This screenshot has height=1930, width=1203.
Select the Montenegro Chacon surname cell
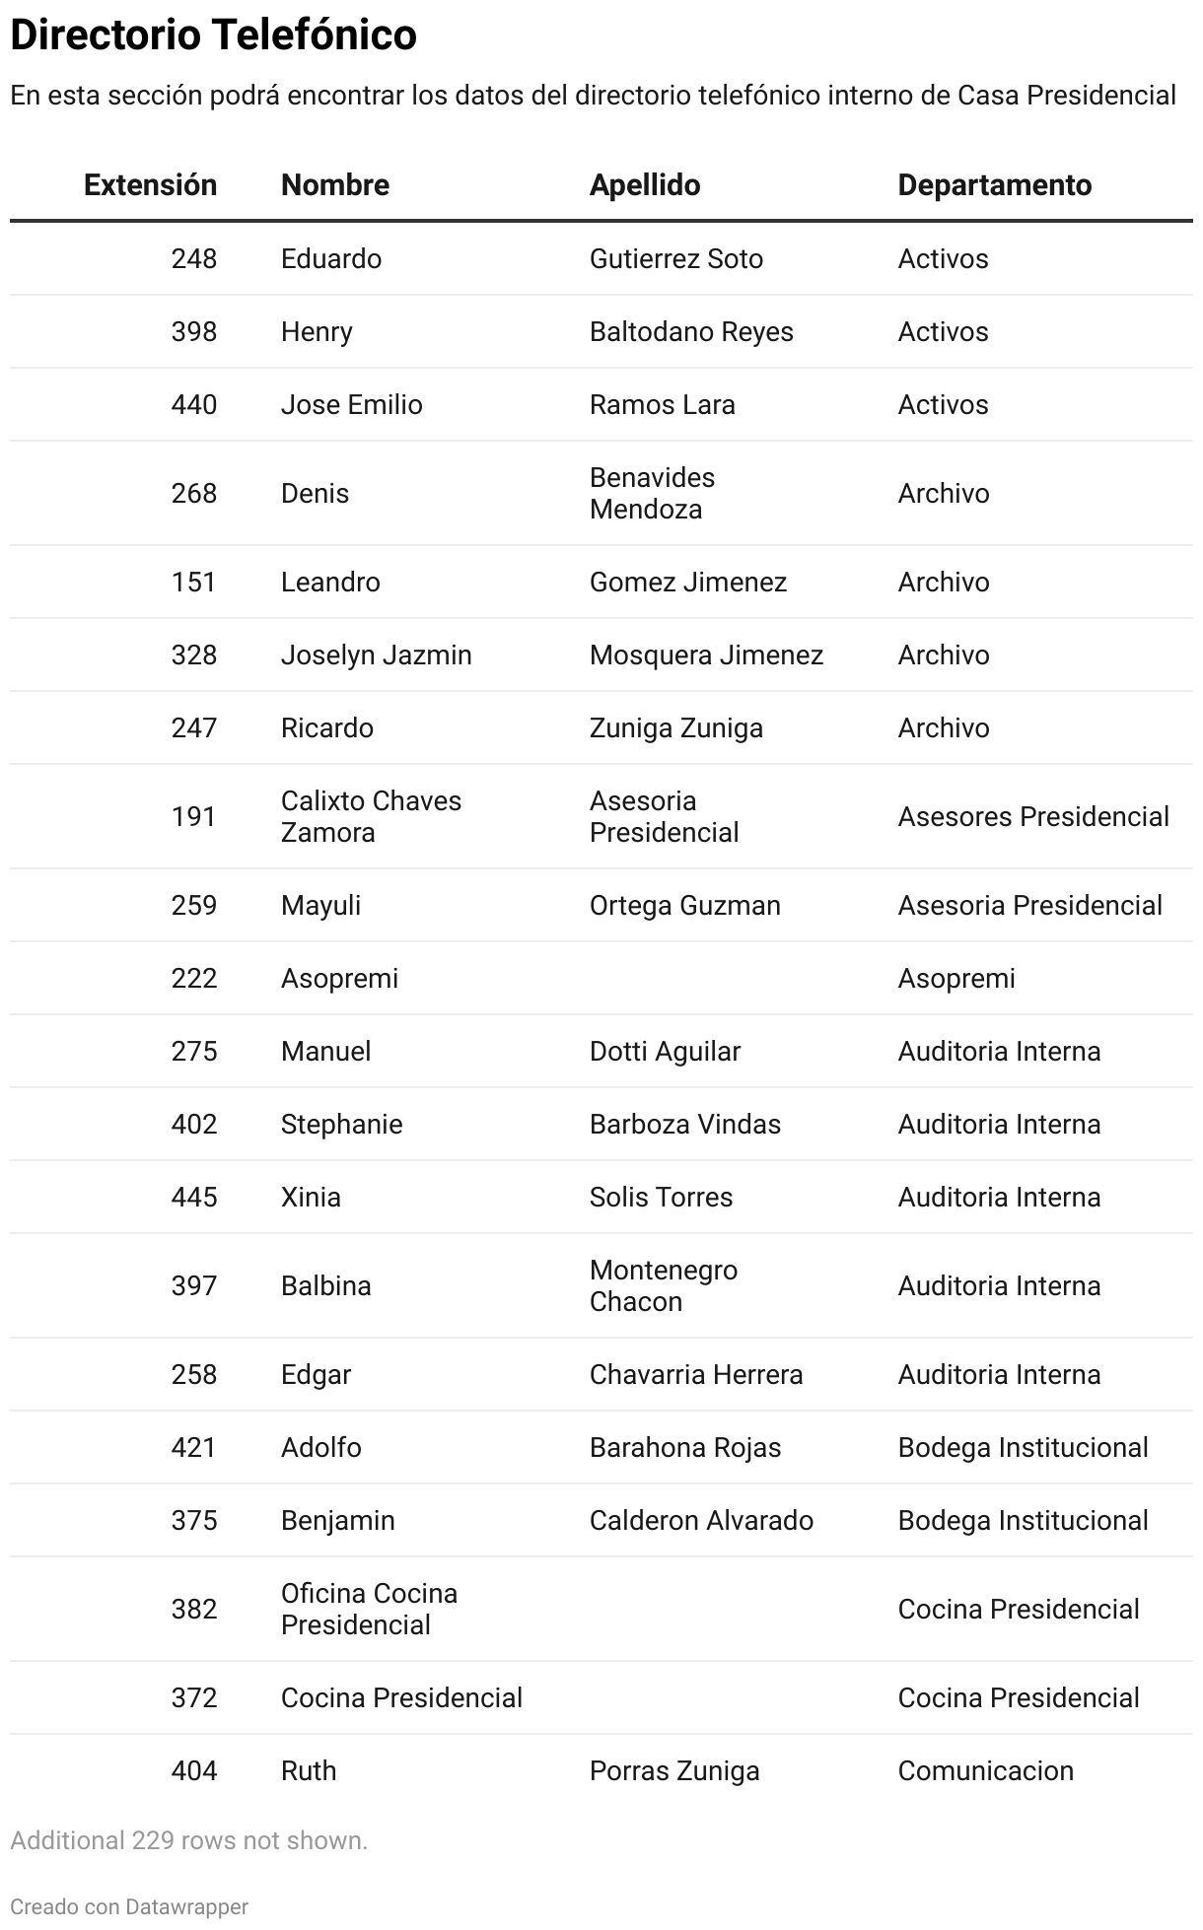coord(663,1285)
